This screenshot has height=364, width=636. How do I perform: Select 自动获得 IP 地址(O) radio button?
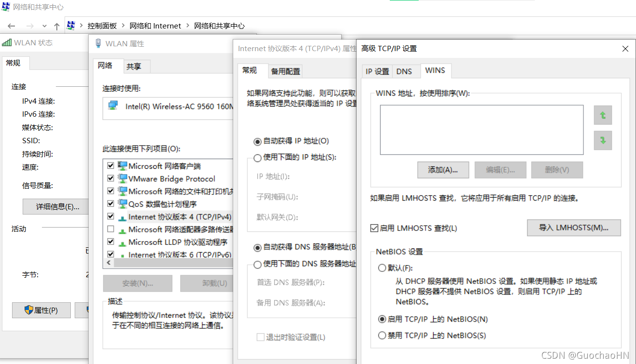click(x=258, y=142)
